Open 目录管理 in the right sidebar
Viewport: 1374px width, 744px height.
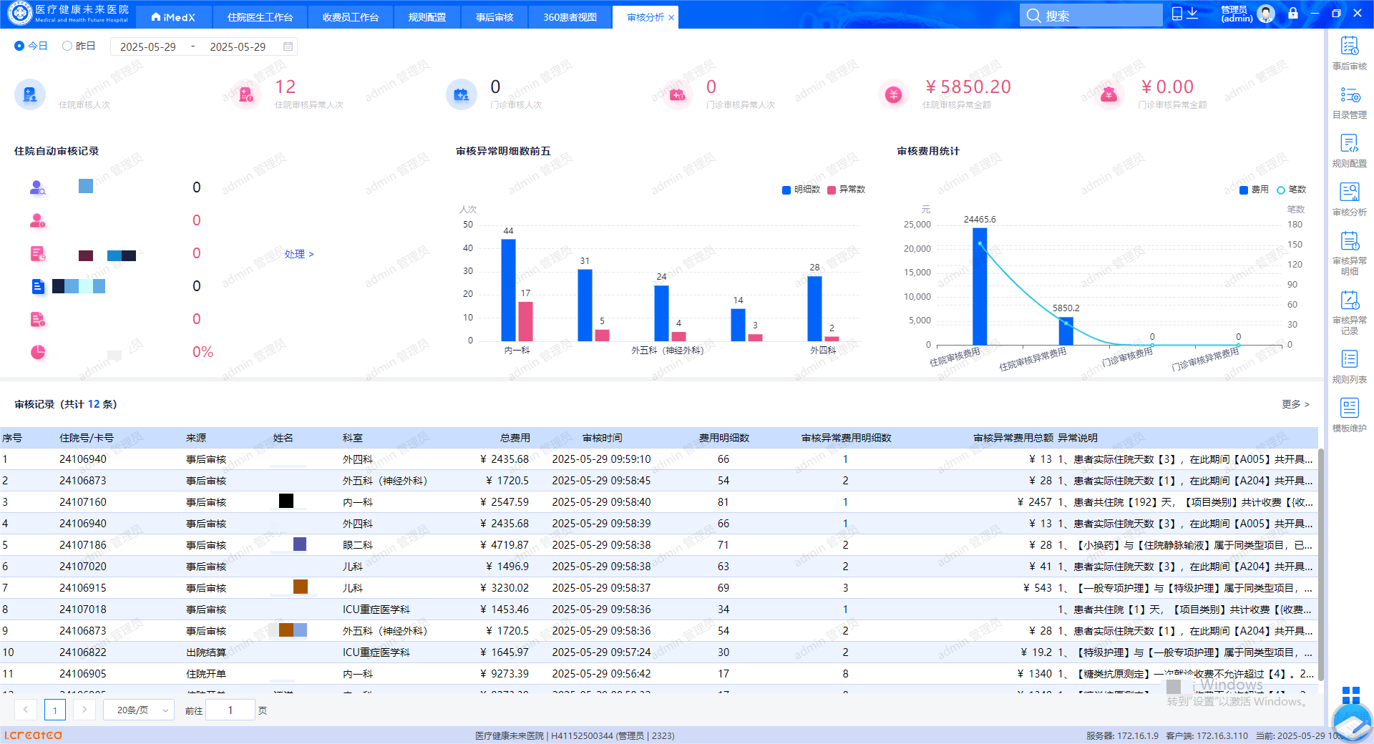[x=1349, y=102]
